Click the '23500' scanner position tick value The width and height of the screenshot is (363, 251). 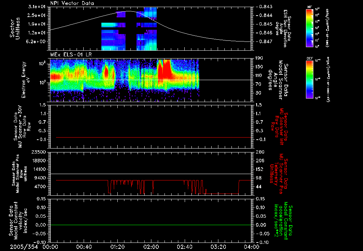tap(38, 152)
